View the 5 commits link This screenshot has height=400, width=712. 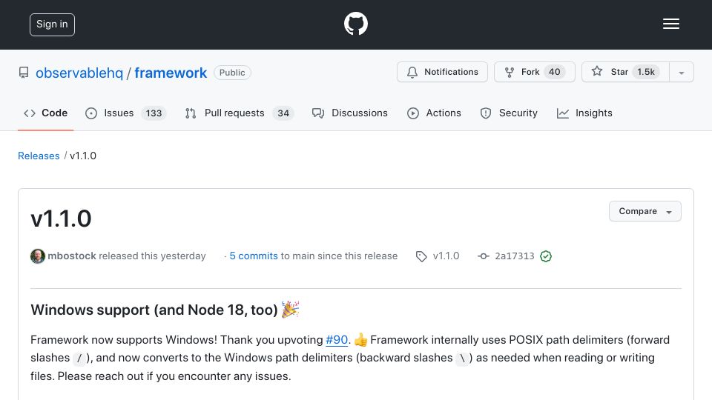254,256
